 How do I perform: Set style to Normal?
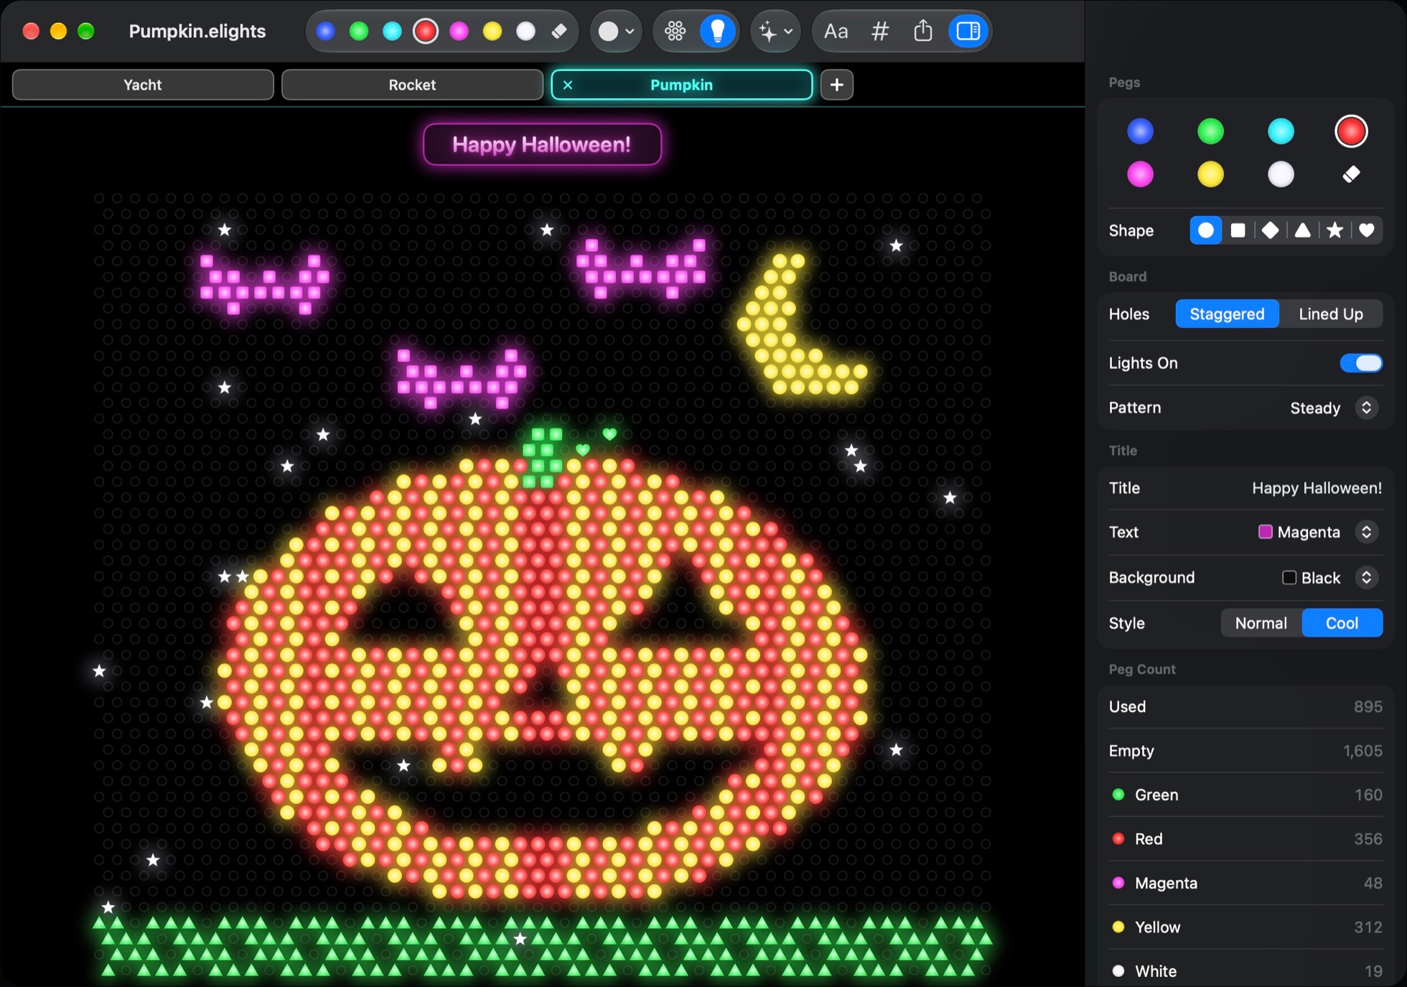click(x=1261, y=623)
